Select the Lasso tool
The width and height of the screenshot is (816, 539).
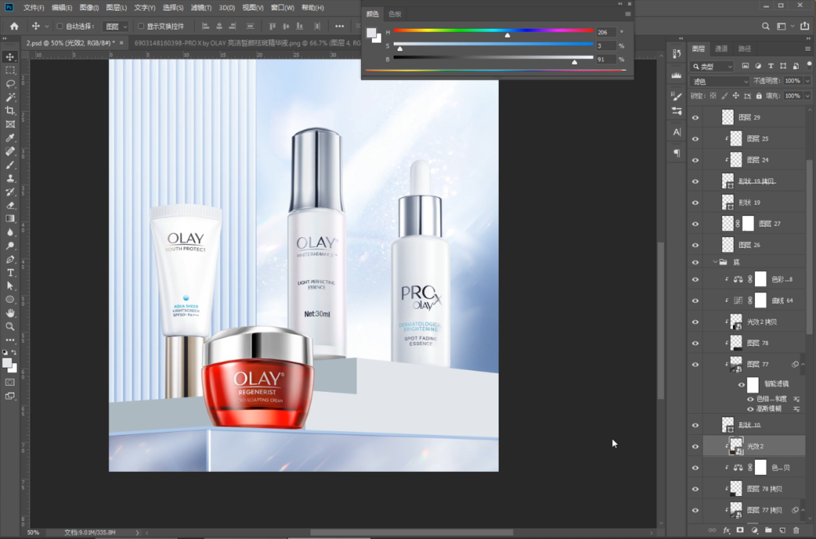10,84
